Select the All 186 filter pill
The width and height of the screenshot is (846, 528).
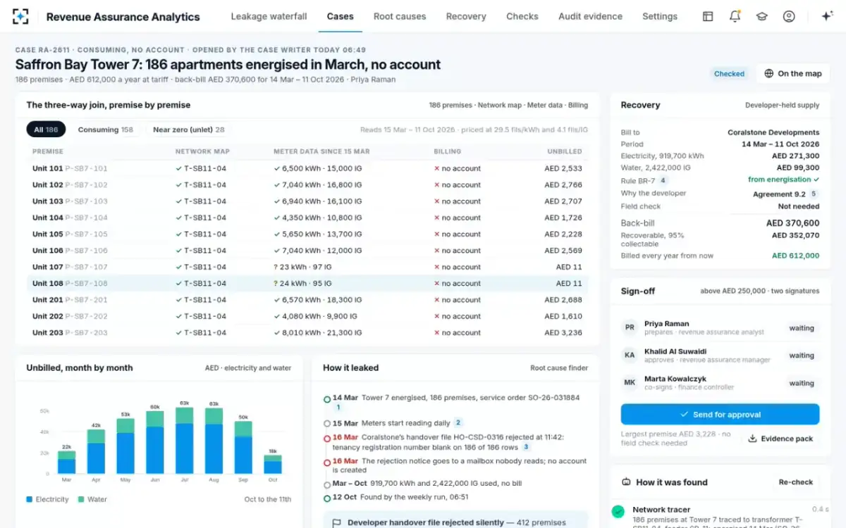click(46, 130)
